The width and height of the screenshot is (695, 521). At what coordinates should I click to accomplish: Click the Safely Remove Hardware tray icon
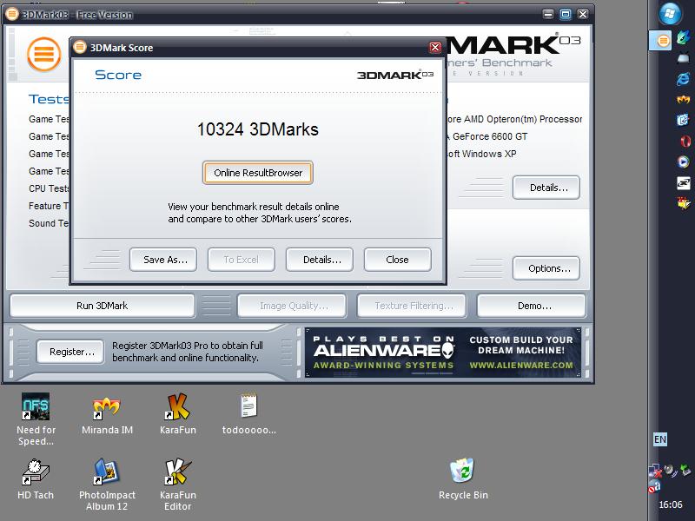pos(685,470)
